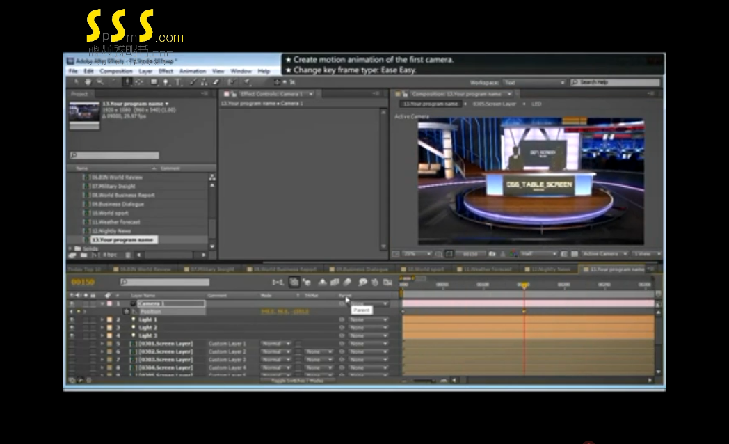729x444 pixels.
Task: Click current-time indicator in time ruler
Action: 524,285
